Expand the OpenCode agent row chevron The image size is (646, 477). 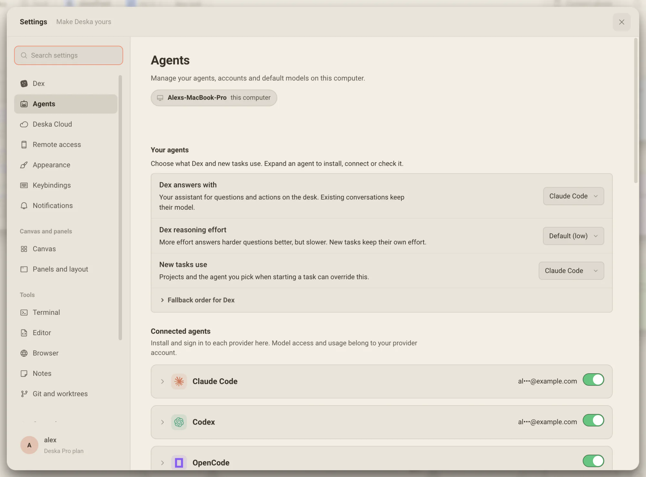pyautogui.click(x=162, y=463)
